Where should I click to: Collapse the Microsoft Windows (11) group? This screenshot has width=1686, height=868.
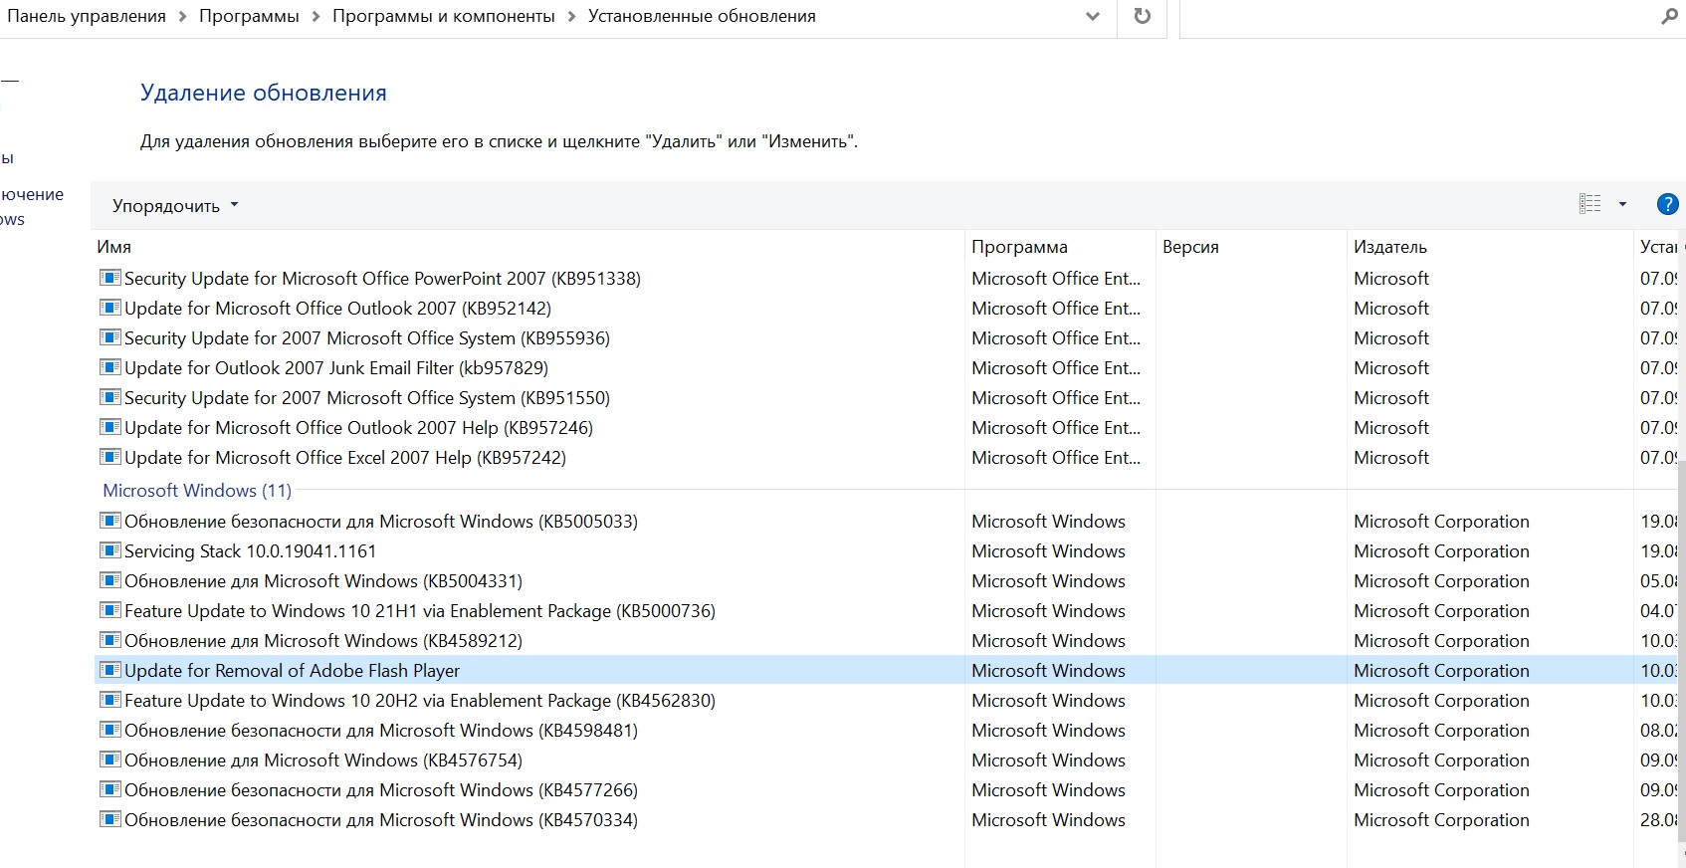coord(197,490)
